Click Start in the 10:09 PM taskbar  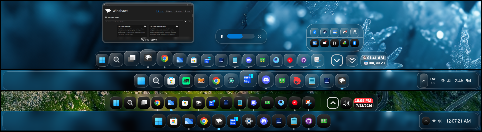click(x=116, y=103)
